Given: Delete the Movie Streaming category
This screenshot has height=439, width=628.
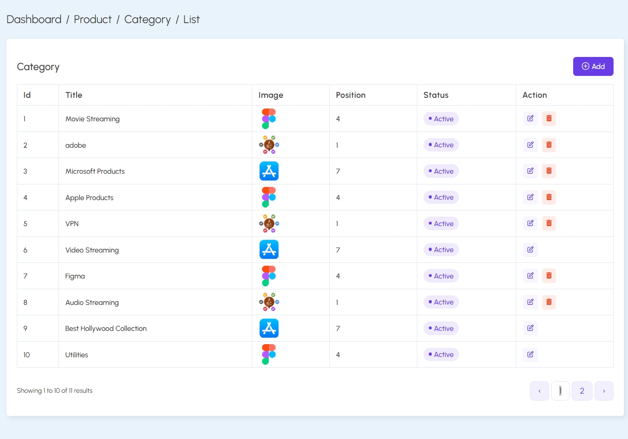Looking at the screenshot, I should click(549, 118).
